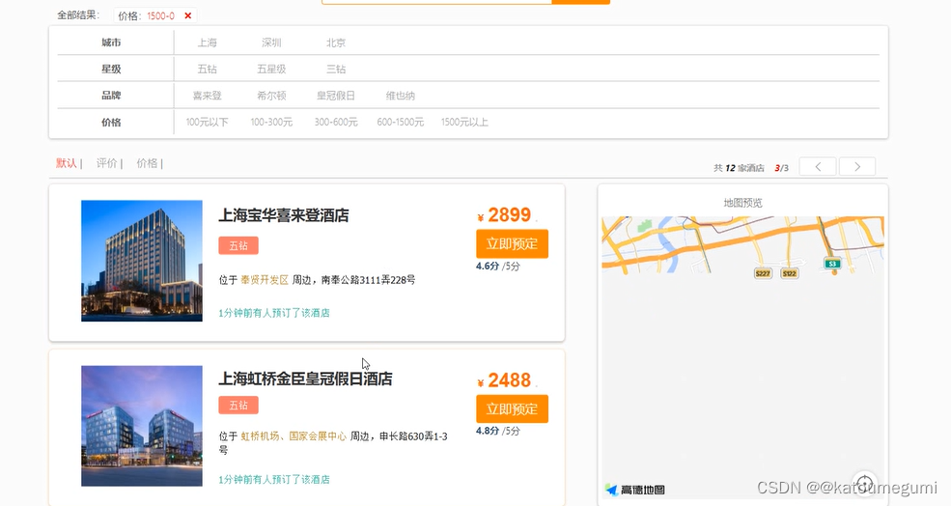Click the 高德地图 logo on the map

tap(635, 490)
